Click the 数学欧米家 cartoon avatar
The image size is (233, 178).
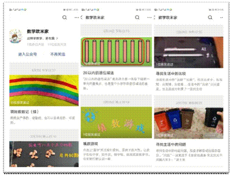click(x=16, y=37)
